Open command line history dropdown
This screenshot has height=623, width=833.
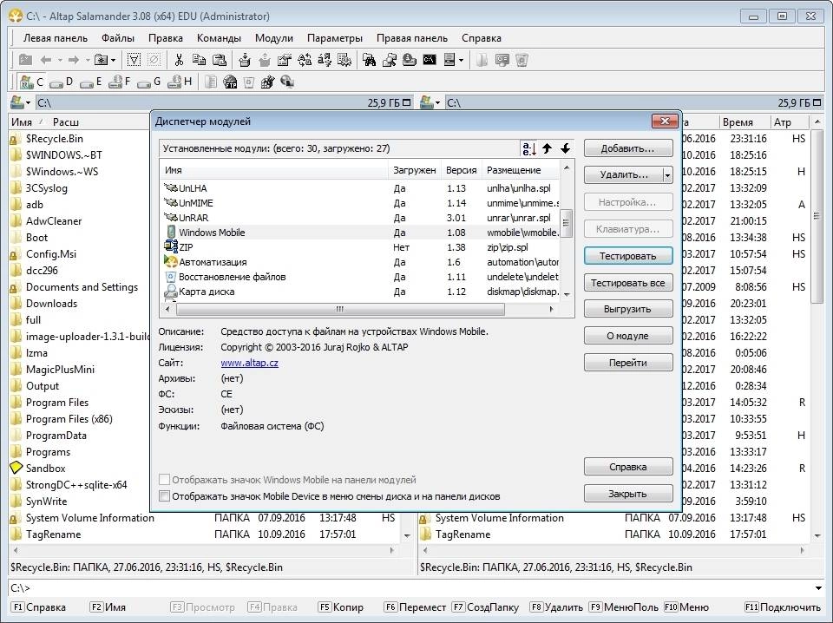tap(818, 588)
